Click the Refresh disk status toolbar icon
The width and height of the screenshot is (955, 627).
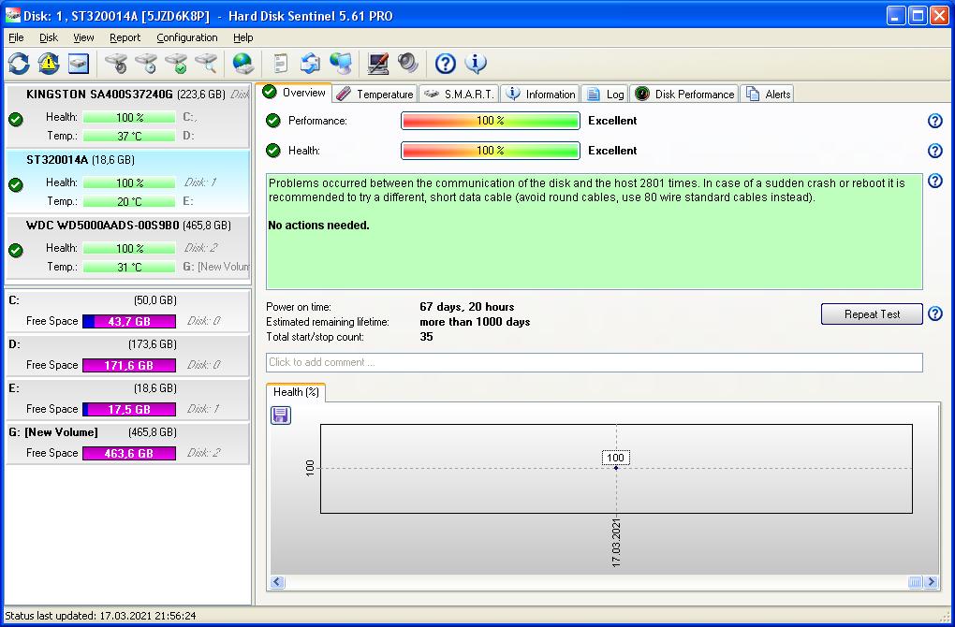click(19, 64)
